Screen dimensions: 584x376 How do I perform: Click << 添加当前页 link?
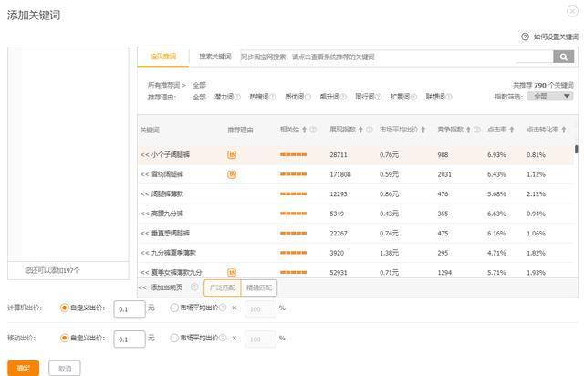pyautogui.click(x=161, y=287)
